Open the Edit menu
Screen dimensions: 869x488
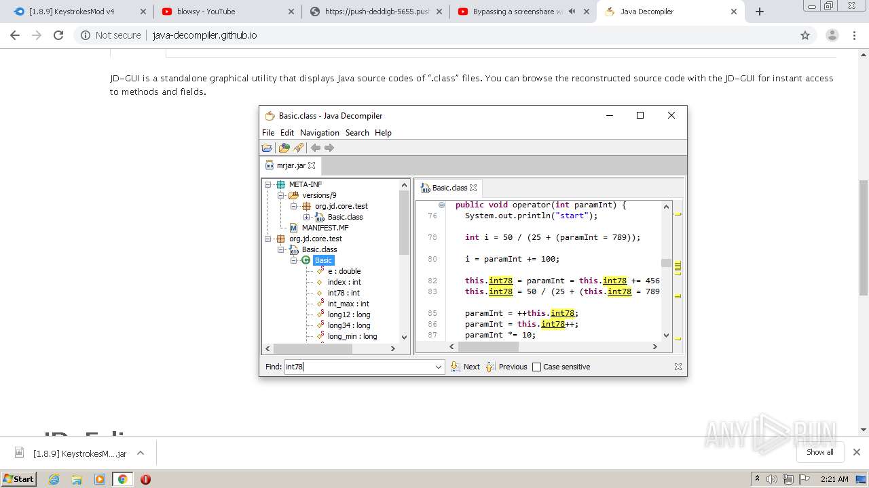pos(287,133)
